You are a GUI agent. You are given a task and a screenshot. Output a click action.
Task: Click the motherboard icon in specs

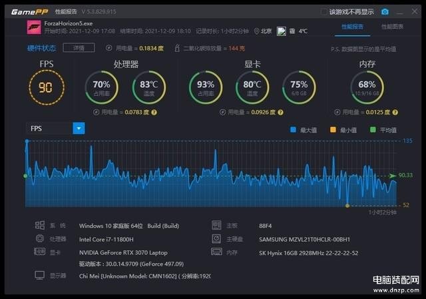(216, 225)
